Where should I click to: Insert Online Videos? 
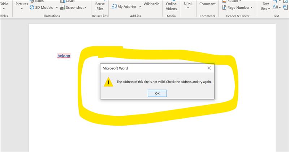pos(171,6)
